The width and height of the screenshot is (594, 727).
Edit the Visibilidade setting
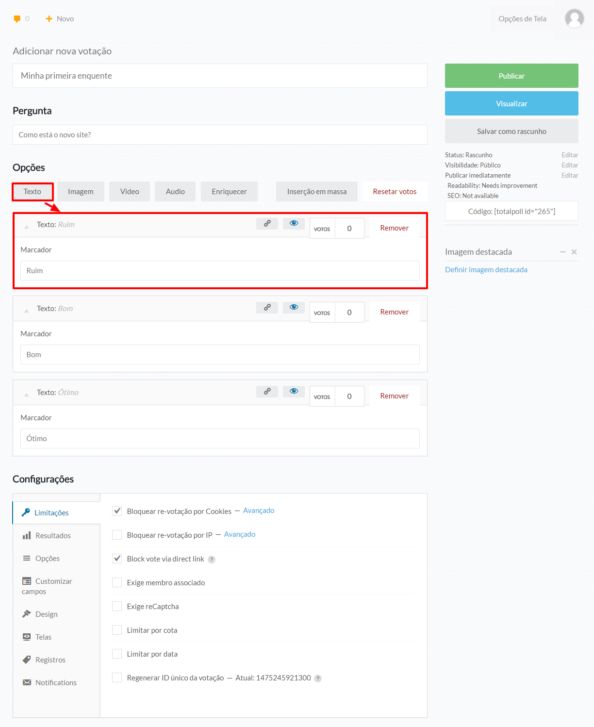click(570, 165)
